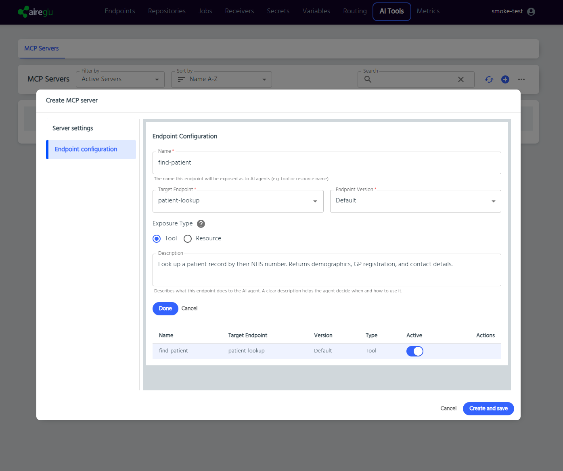Select the Resource exposure type radio

tap(188, 239)
